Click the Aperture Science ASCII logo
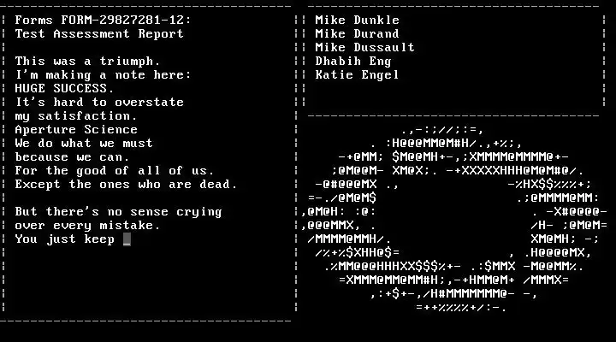This screenshot has width=616, height=342. [x=453, y=218]
